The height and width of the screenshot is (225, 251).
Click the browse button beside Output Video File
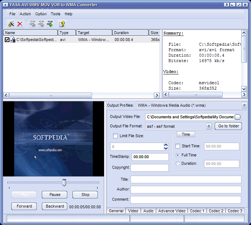click(x=238, y=117)
